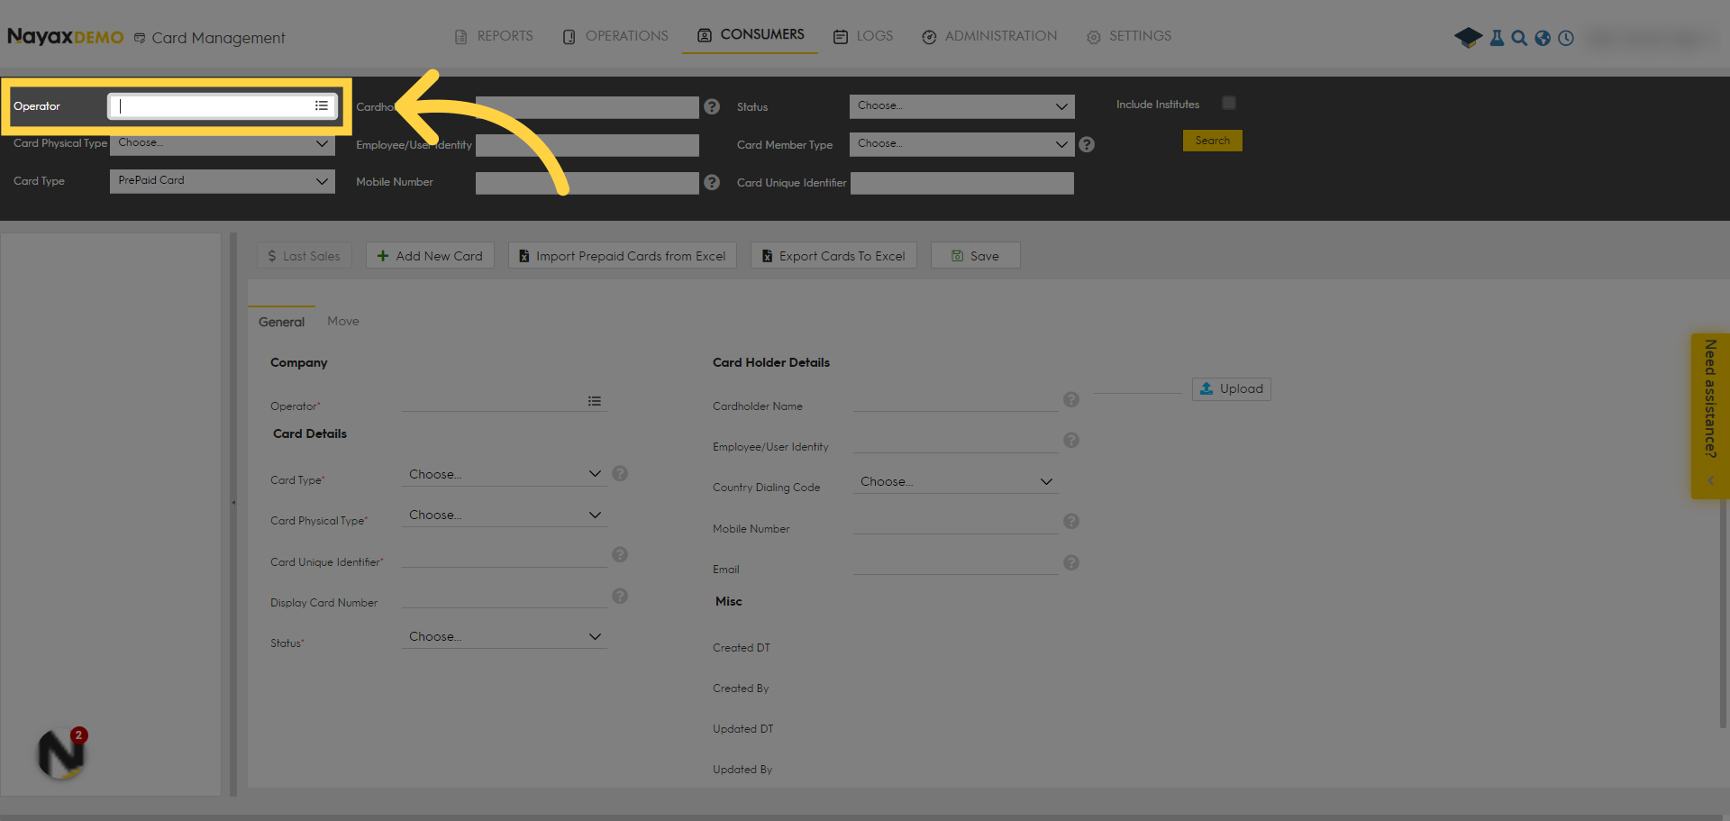
Task: Focus Card Unique Identifier field in Card Details
Action: coord(505,556)
